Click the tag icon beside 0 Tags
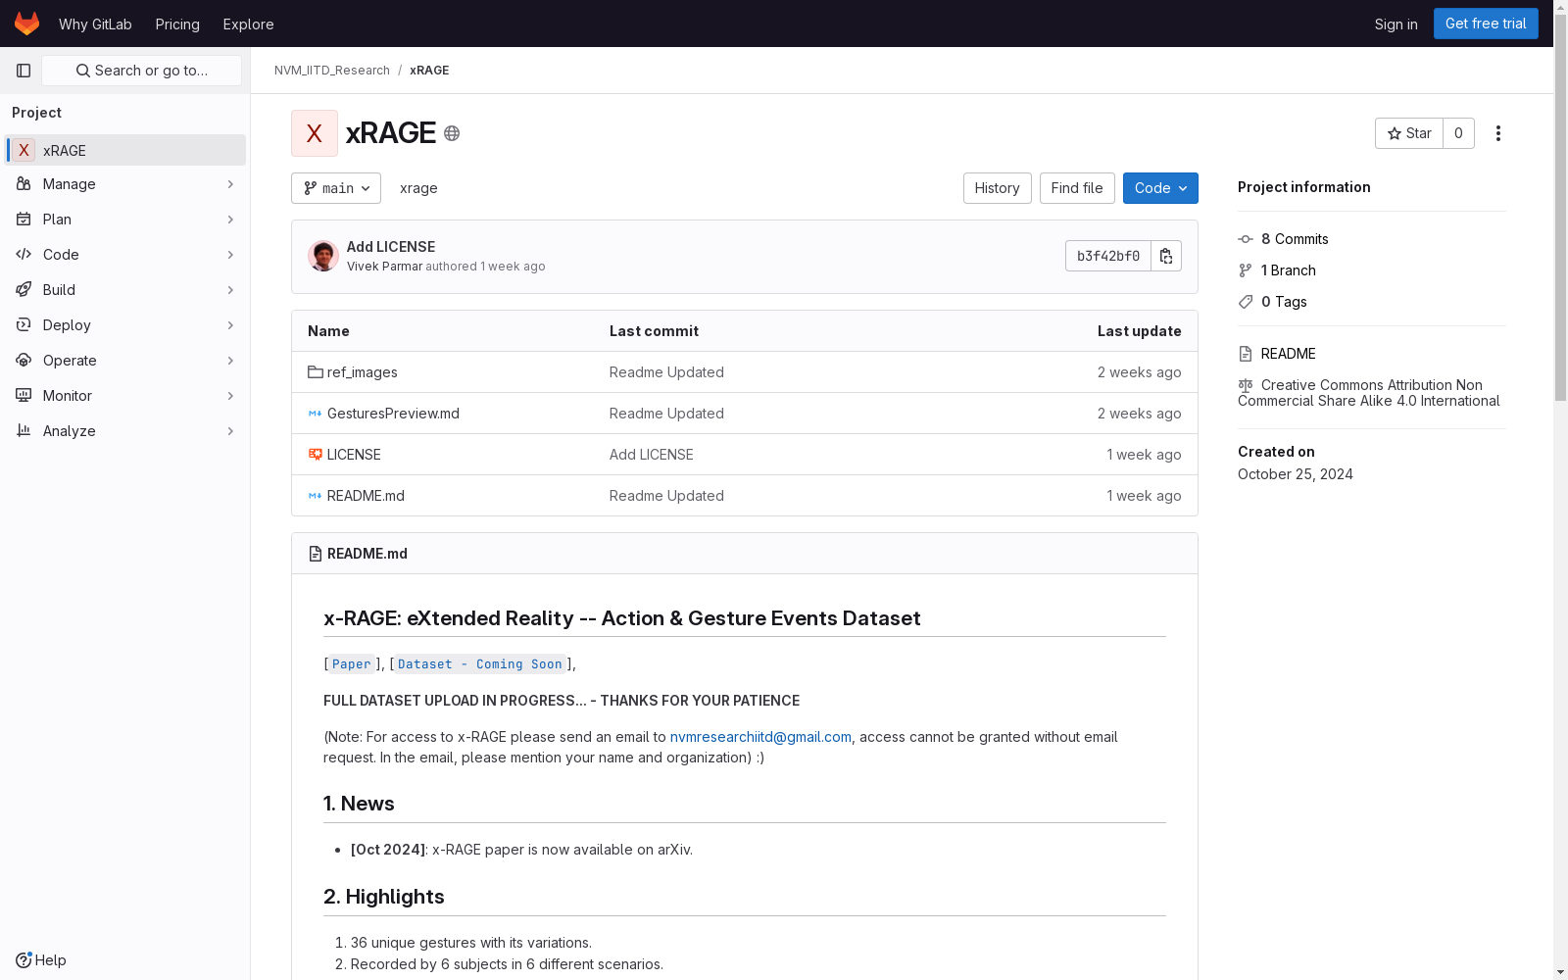 [x=1246, y=302]
